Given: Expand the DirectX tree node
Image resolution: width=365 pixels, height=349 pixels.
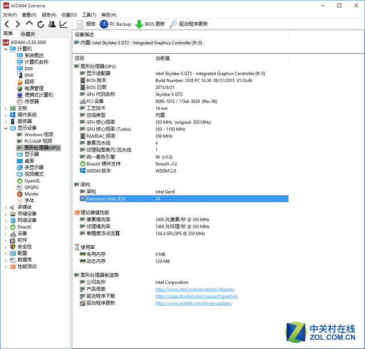Looking at the screenshot, I should (6, 227).
